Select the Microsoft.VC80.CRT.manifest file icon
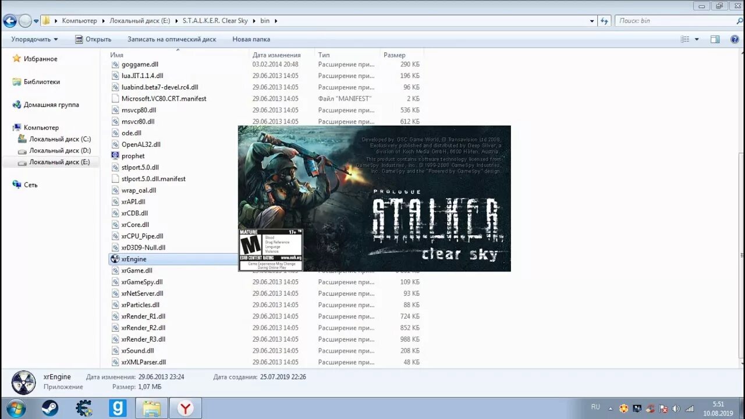This screenshot has width=745, height=419. 115,98
